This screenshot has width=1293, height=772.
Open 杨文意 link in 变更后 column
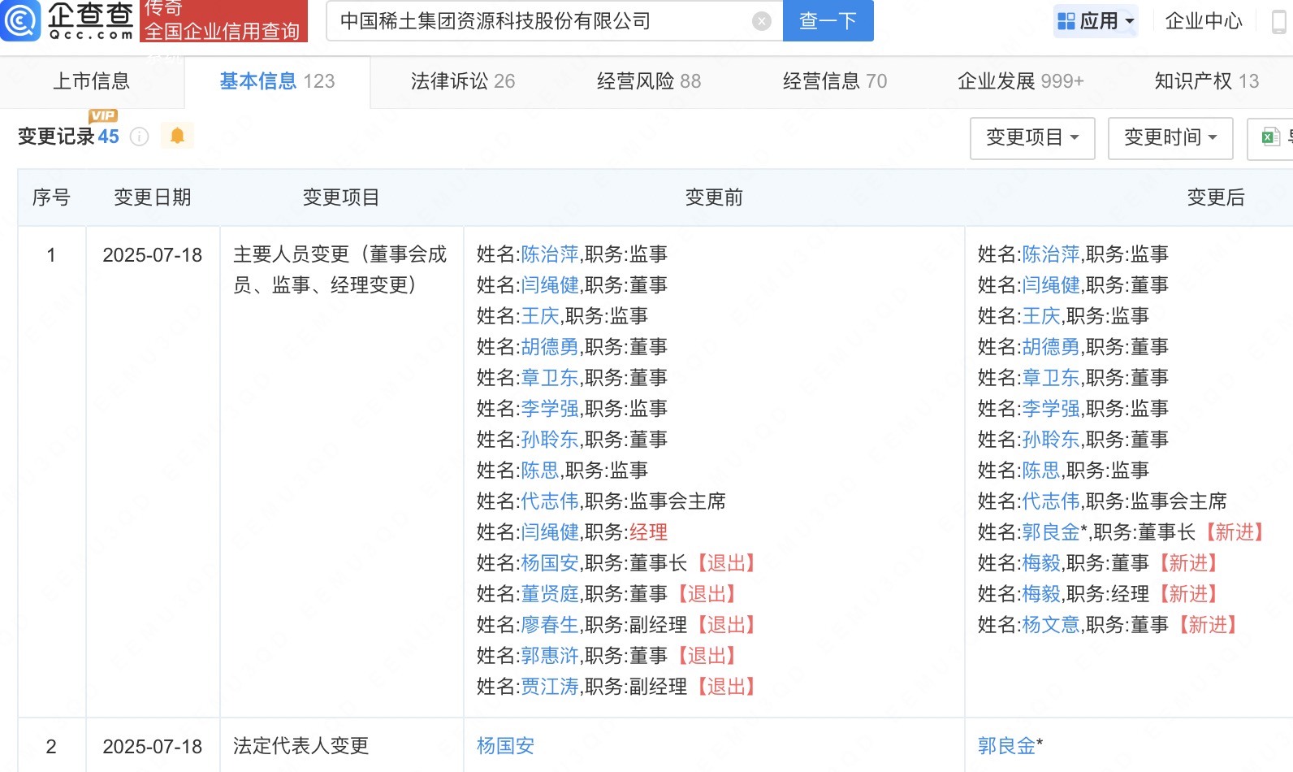1051,625
